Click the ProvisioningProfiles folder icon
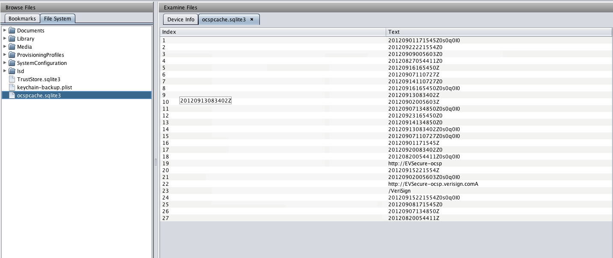613x258 pixels. (x=12, y=55)
